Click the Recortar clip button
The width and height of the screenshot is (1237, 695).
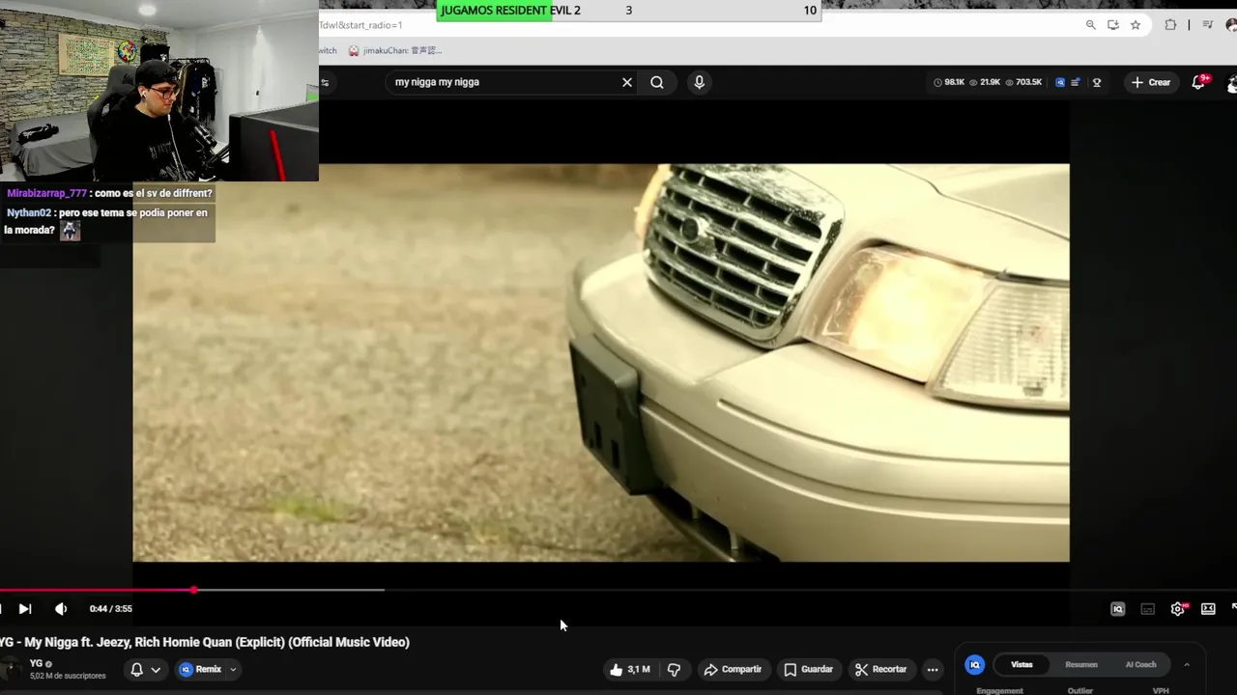[x=880, y=669]
